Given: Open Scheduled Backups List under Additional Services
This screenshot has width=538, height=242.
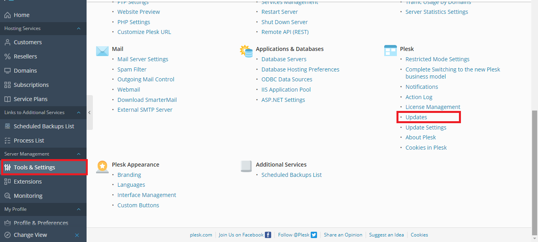Looking at the screenshot, I should coord(292,175).
